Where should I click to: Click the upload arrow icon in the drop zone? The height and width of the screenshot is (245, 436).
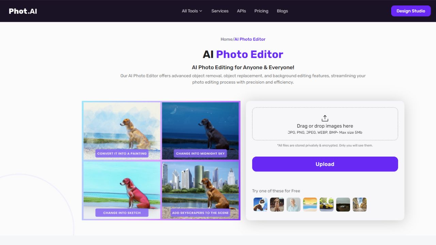tap(325, 118)
